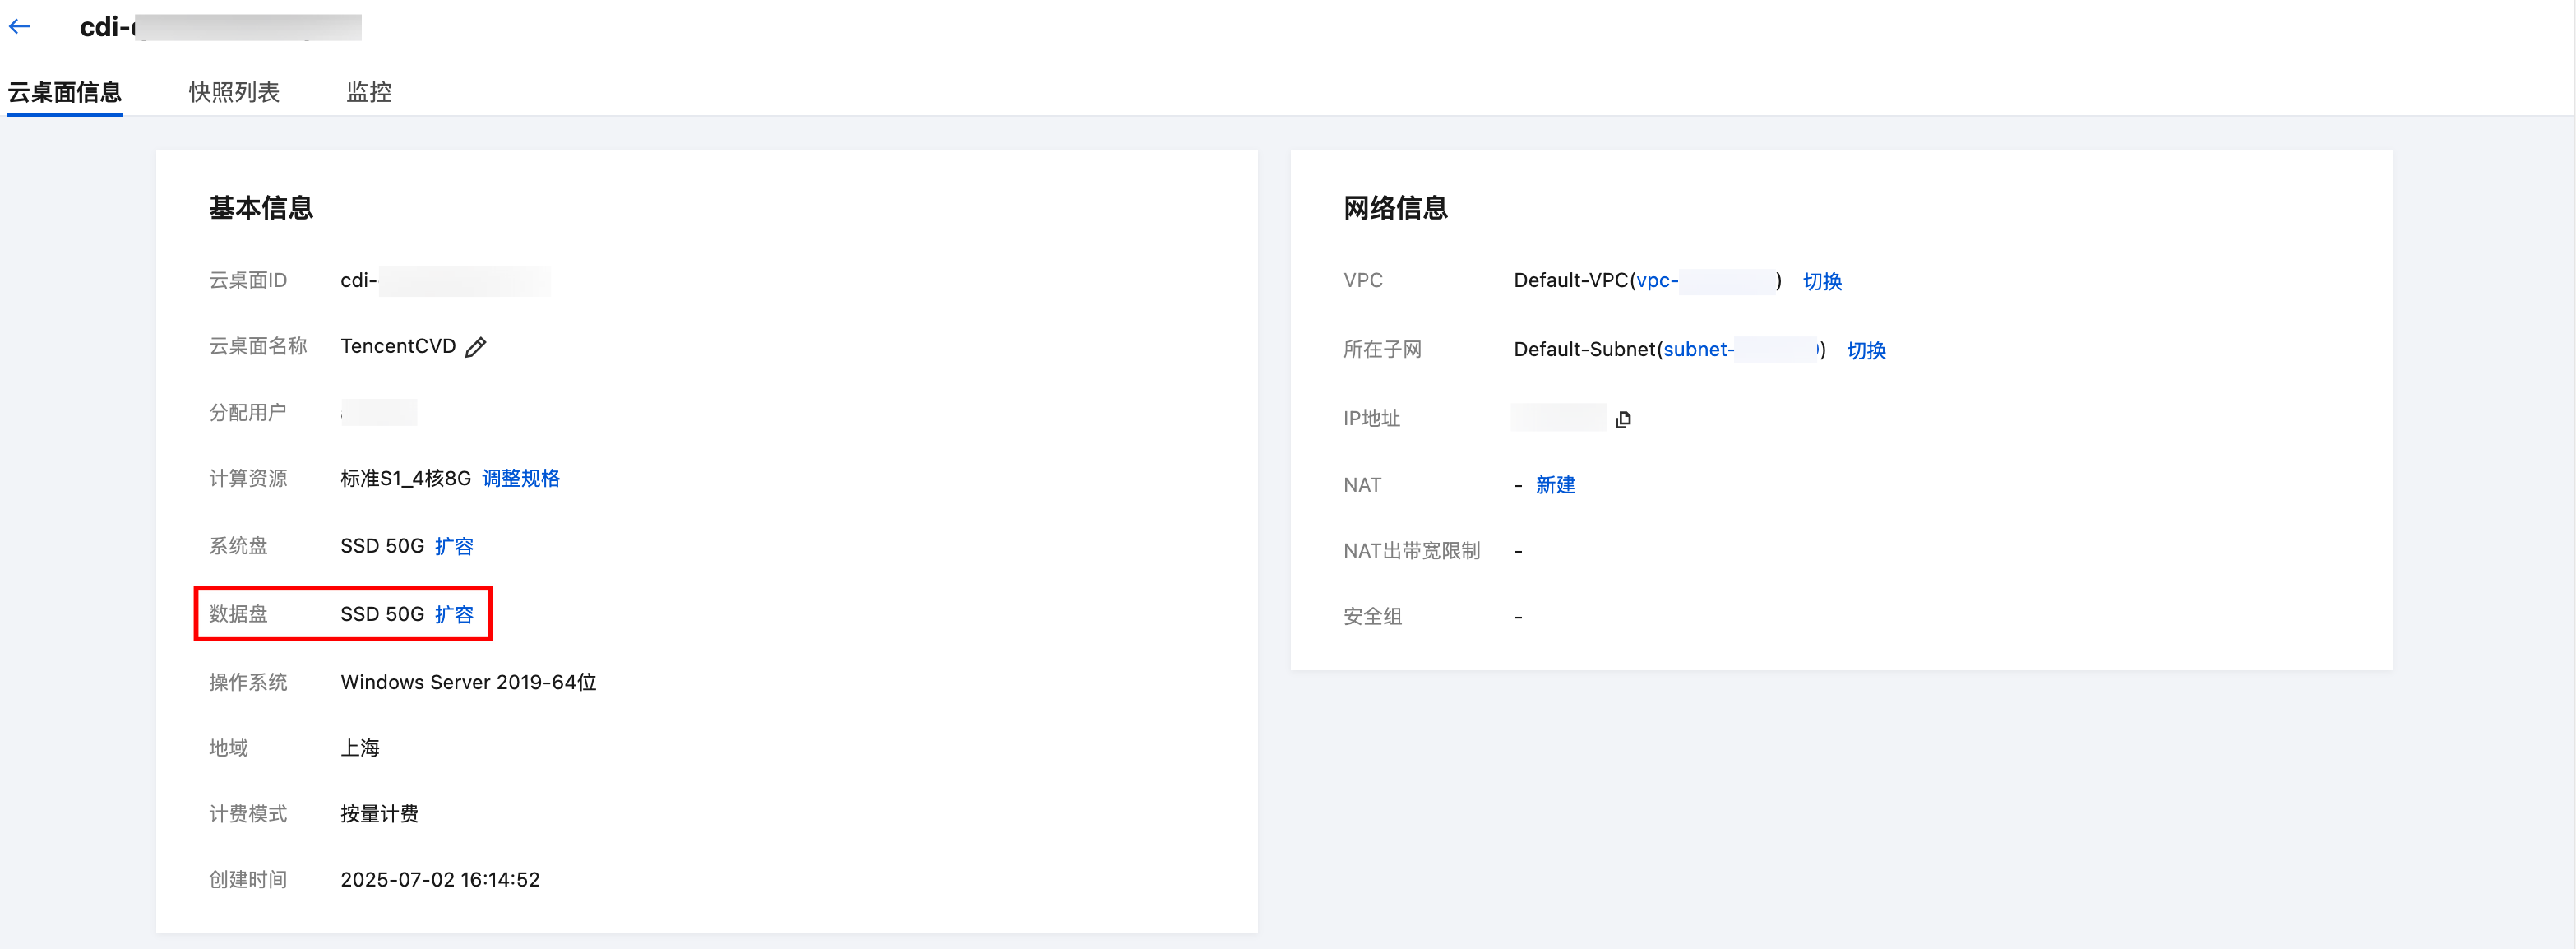The image size is (2576, 949).
Task: Select the 数据盘 SSD 50G value
Action: pos(382,614)
